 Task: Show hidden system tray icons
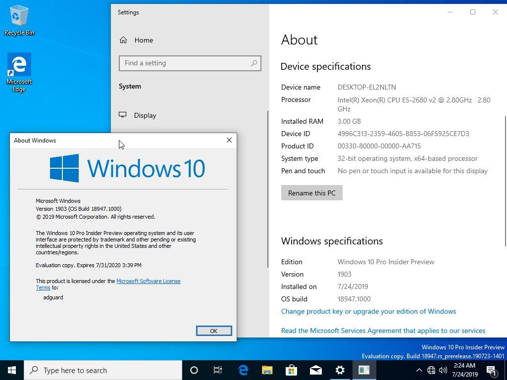click(419, 370)
